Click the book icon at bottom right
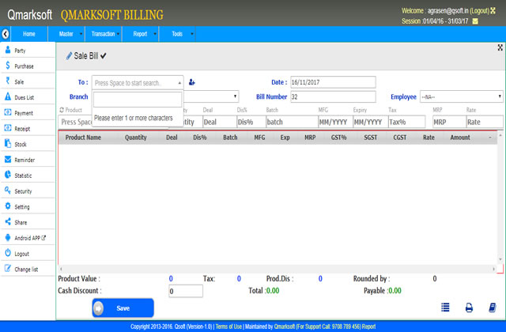 492,307
